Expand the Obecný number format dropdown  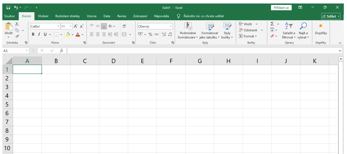pos(170,26)
